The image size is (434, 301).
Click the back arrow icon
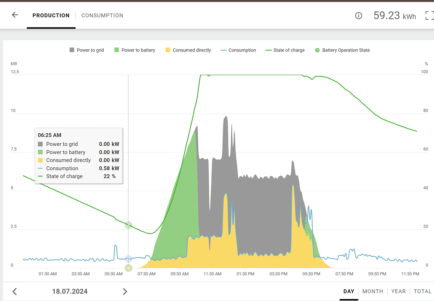pyautogui.click(x=15, y=15)
